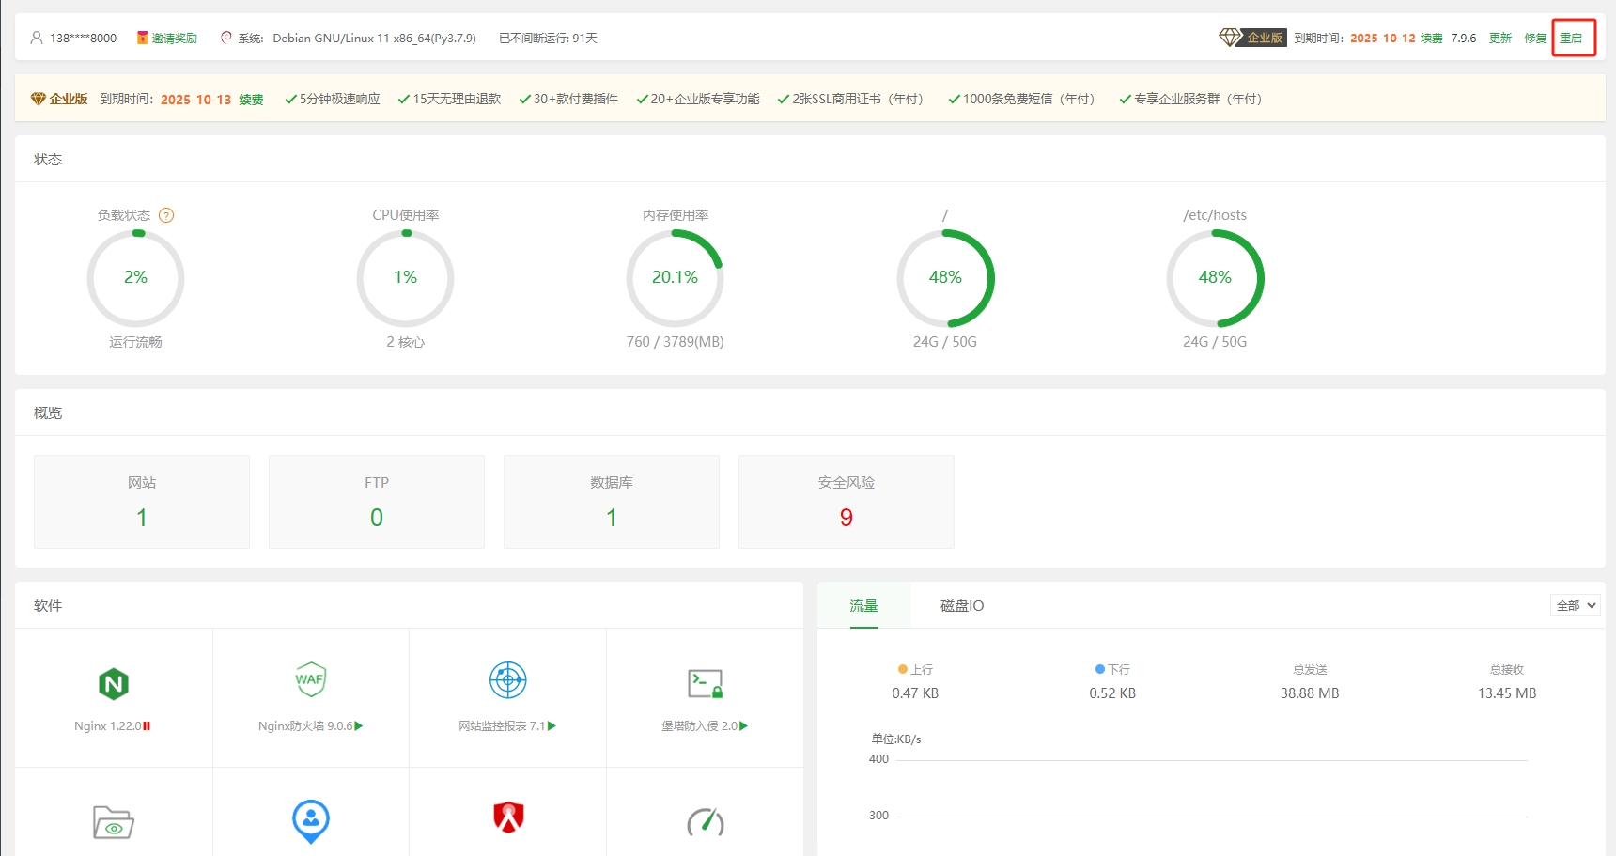Expand the 全部 network interface dropdown

(x=1575, y=606)
